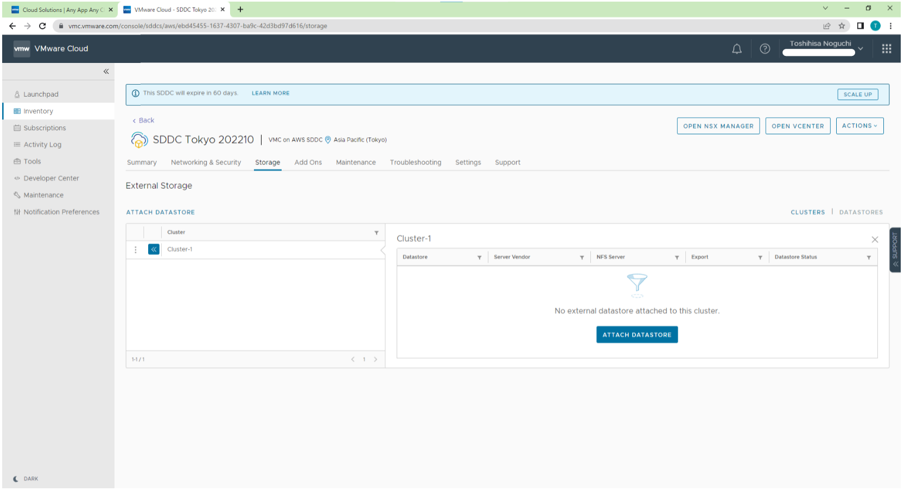Image resolution: width=904 pixels, height=491 pixels.
Task: Bookmark this page with the star
Action: 842,26
